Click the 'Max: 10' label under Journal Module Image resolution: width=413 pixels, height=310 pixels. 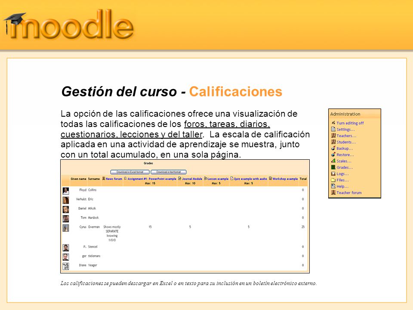coord(190,183)
